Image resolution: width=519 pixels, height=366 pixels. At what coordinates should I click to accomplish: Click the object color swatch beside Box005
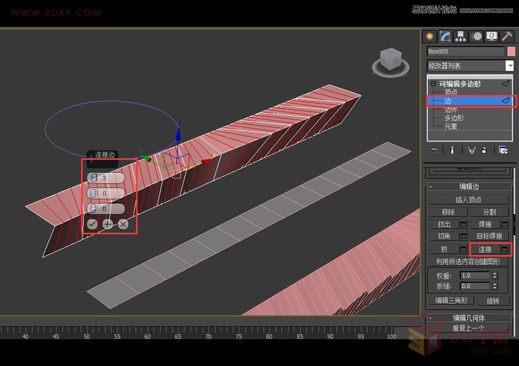(510, 51)
